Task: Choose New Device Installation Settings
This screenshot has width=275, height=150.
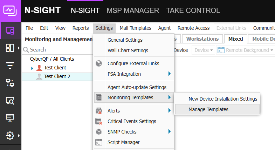Action: coord(218,99)
